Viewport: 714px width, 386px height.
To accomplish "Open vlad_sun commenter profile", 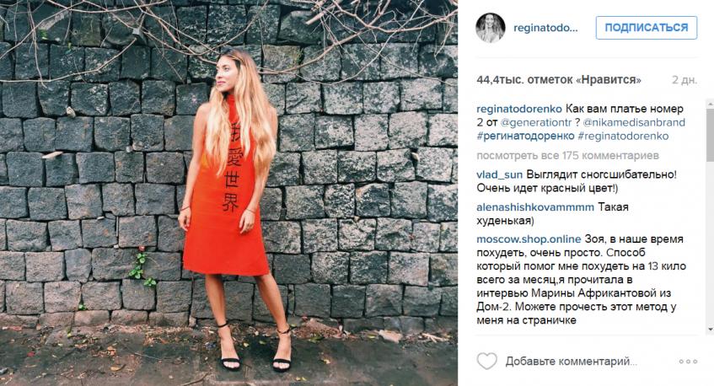I will (500, 174).
